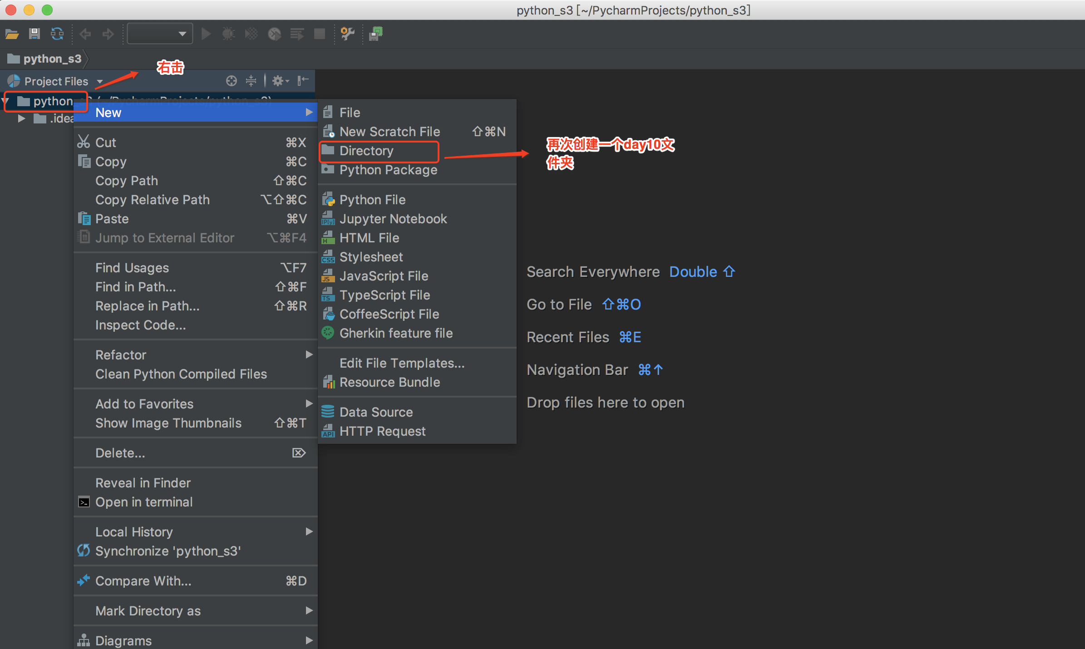
Task: Click the Save All floppy icon
Action: click(x=35, y=34)
